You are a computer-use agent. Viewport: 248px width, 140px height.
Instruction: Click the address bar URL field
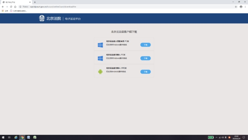(x=105, y=7)
